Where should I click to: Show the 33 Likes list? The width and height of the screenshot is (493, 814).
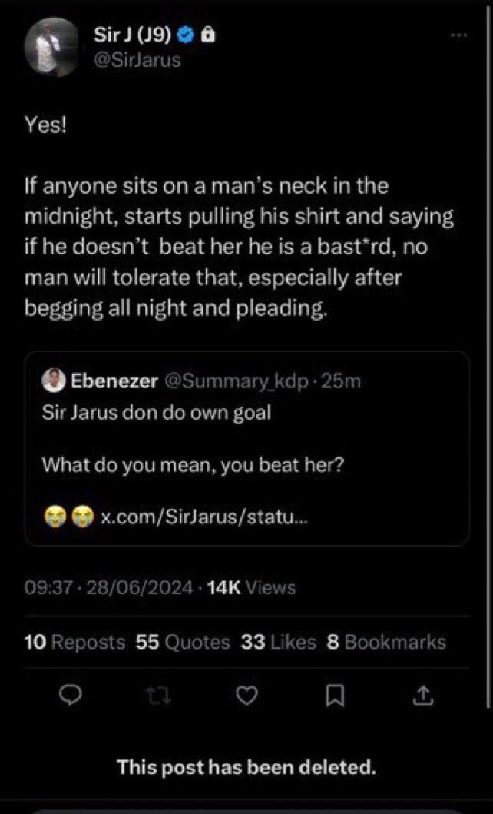click(x=278, y=642)
